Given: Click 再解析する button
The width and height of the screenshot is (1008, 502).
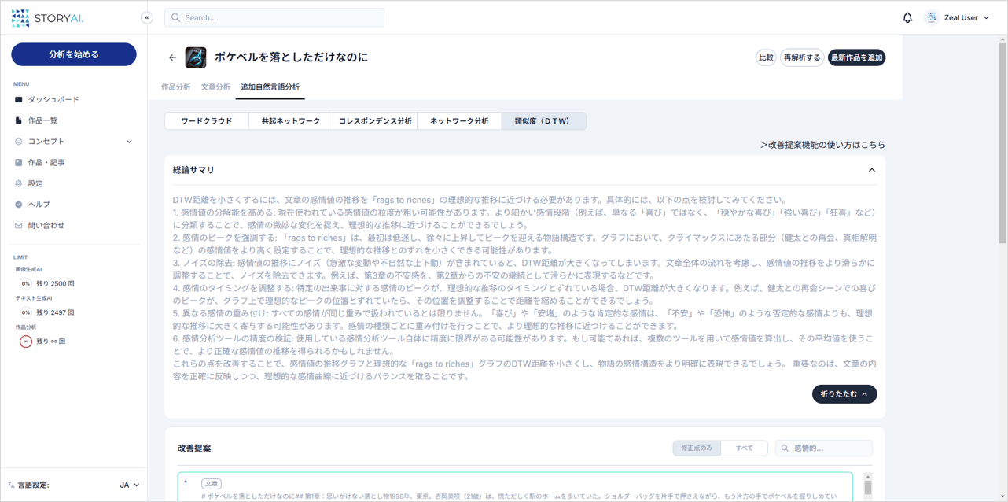Looking at the screenshot, I should point(802,57).
